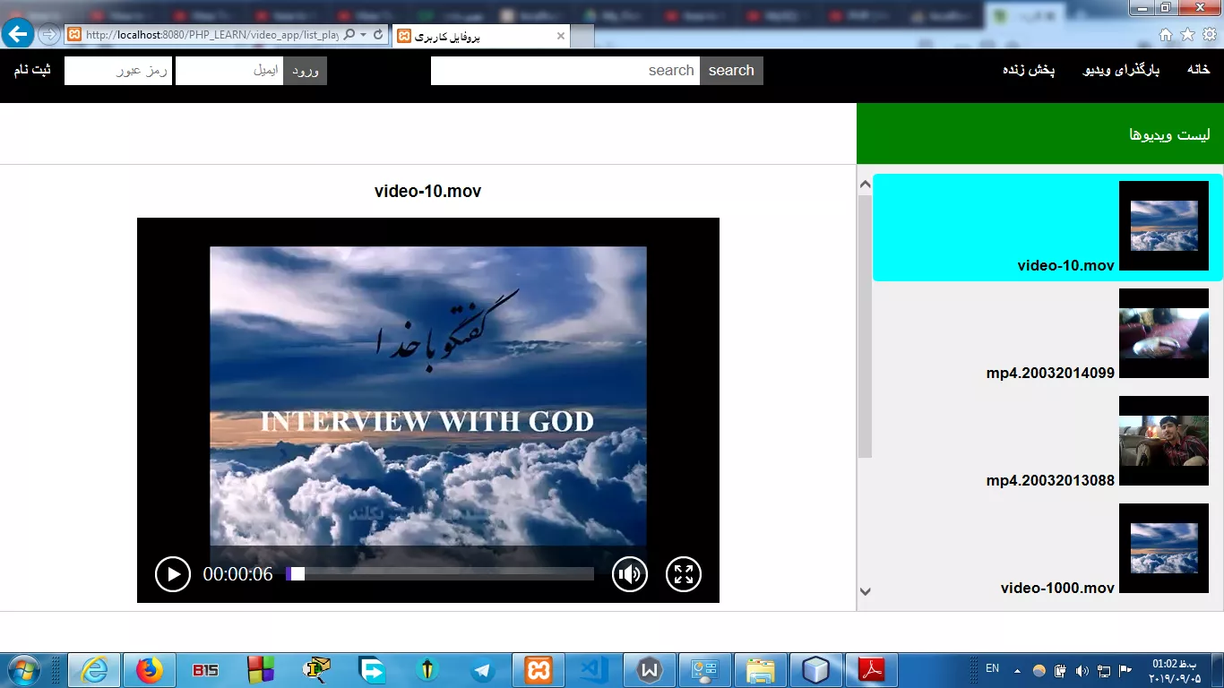The image size is (1224, 688).
Task: Launch Firefox from the taskbar
Action: click(150, 670)
